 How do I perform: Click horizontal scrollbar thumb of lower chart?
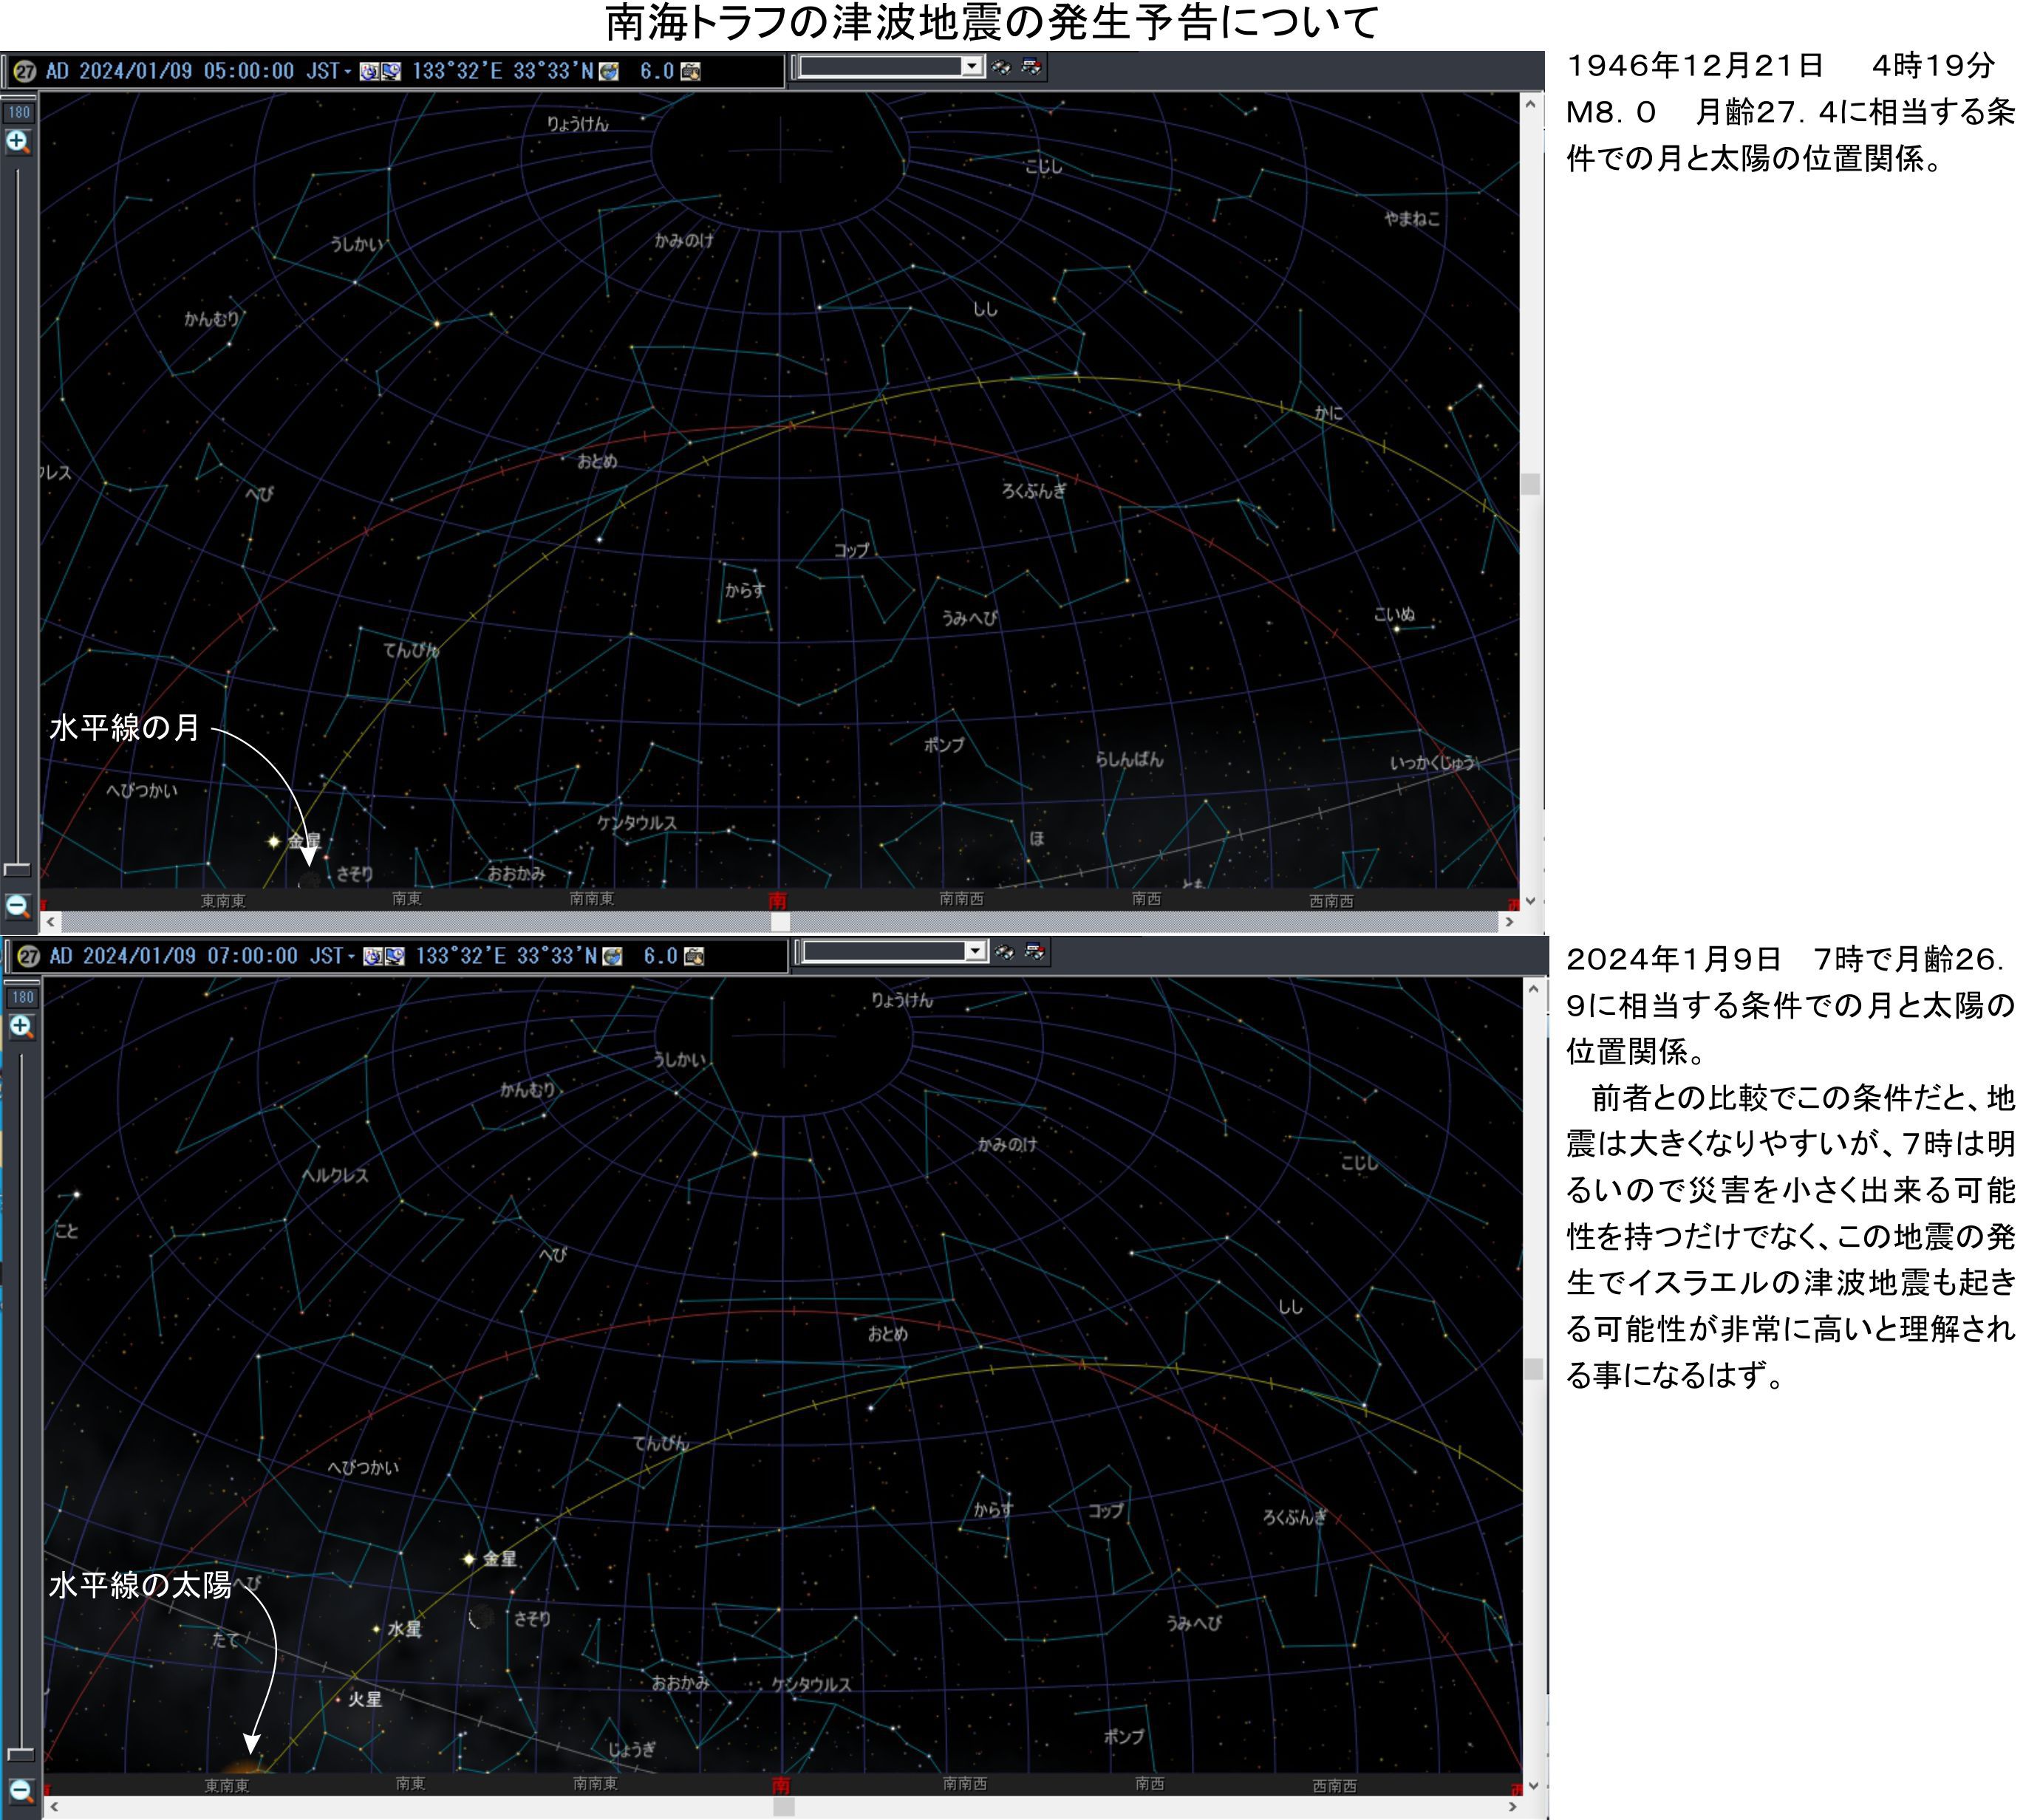point(783,1807)
